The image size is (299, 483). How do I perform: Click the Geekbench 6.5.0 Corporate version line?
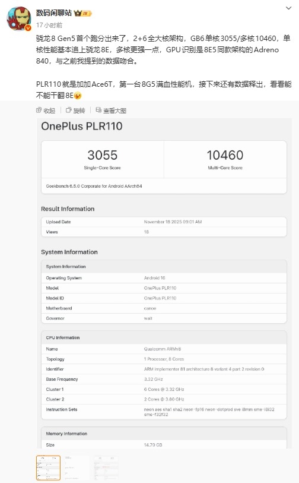point(94,186)
